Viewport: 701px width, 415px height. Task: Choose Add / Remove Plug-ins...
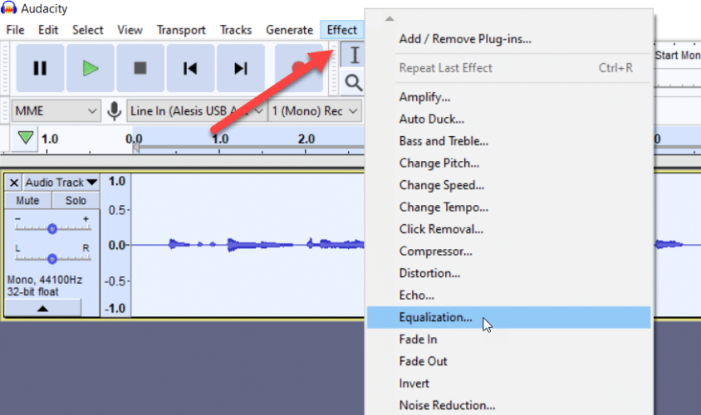coord(509,39)
